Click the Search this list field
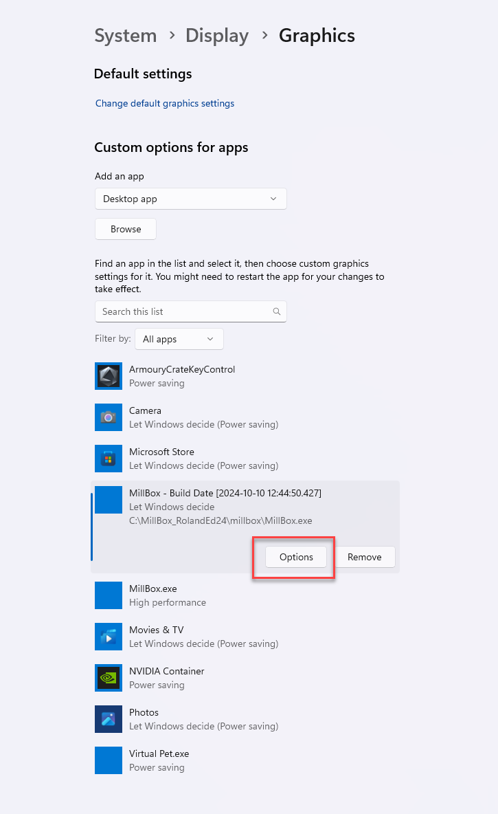This screenshot has height=814, width=498. (190, 311)
